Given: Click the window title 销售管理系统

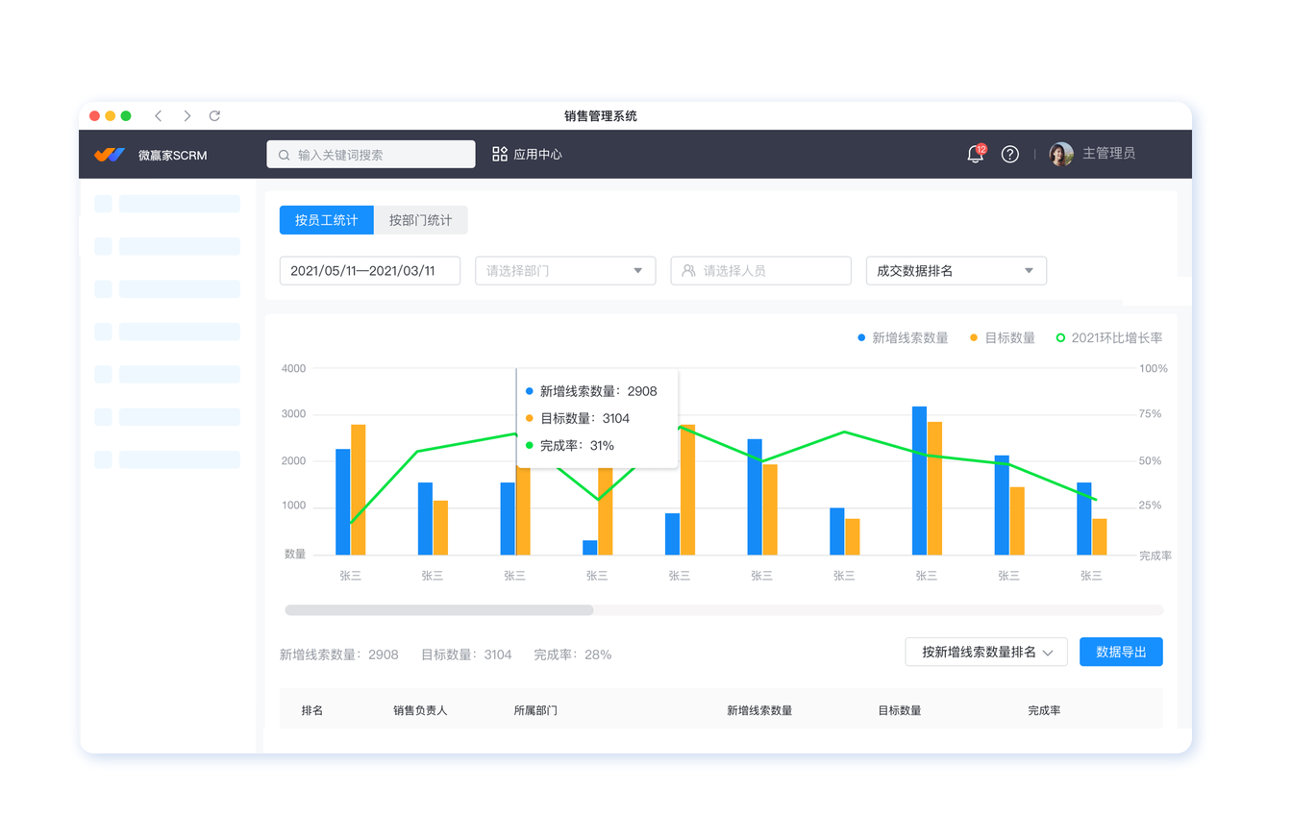Looking at the screenshot, I should [601, 116].
